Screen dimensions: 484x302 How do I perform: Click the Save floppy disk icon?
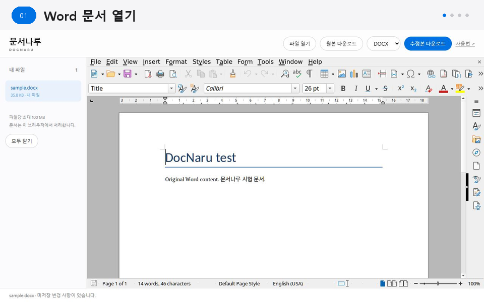127,73
